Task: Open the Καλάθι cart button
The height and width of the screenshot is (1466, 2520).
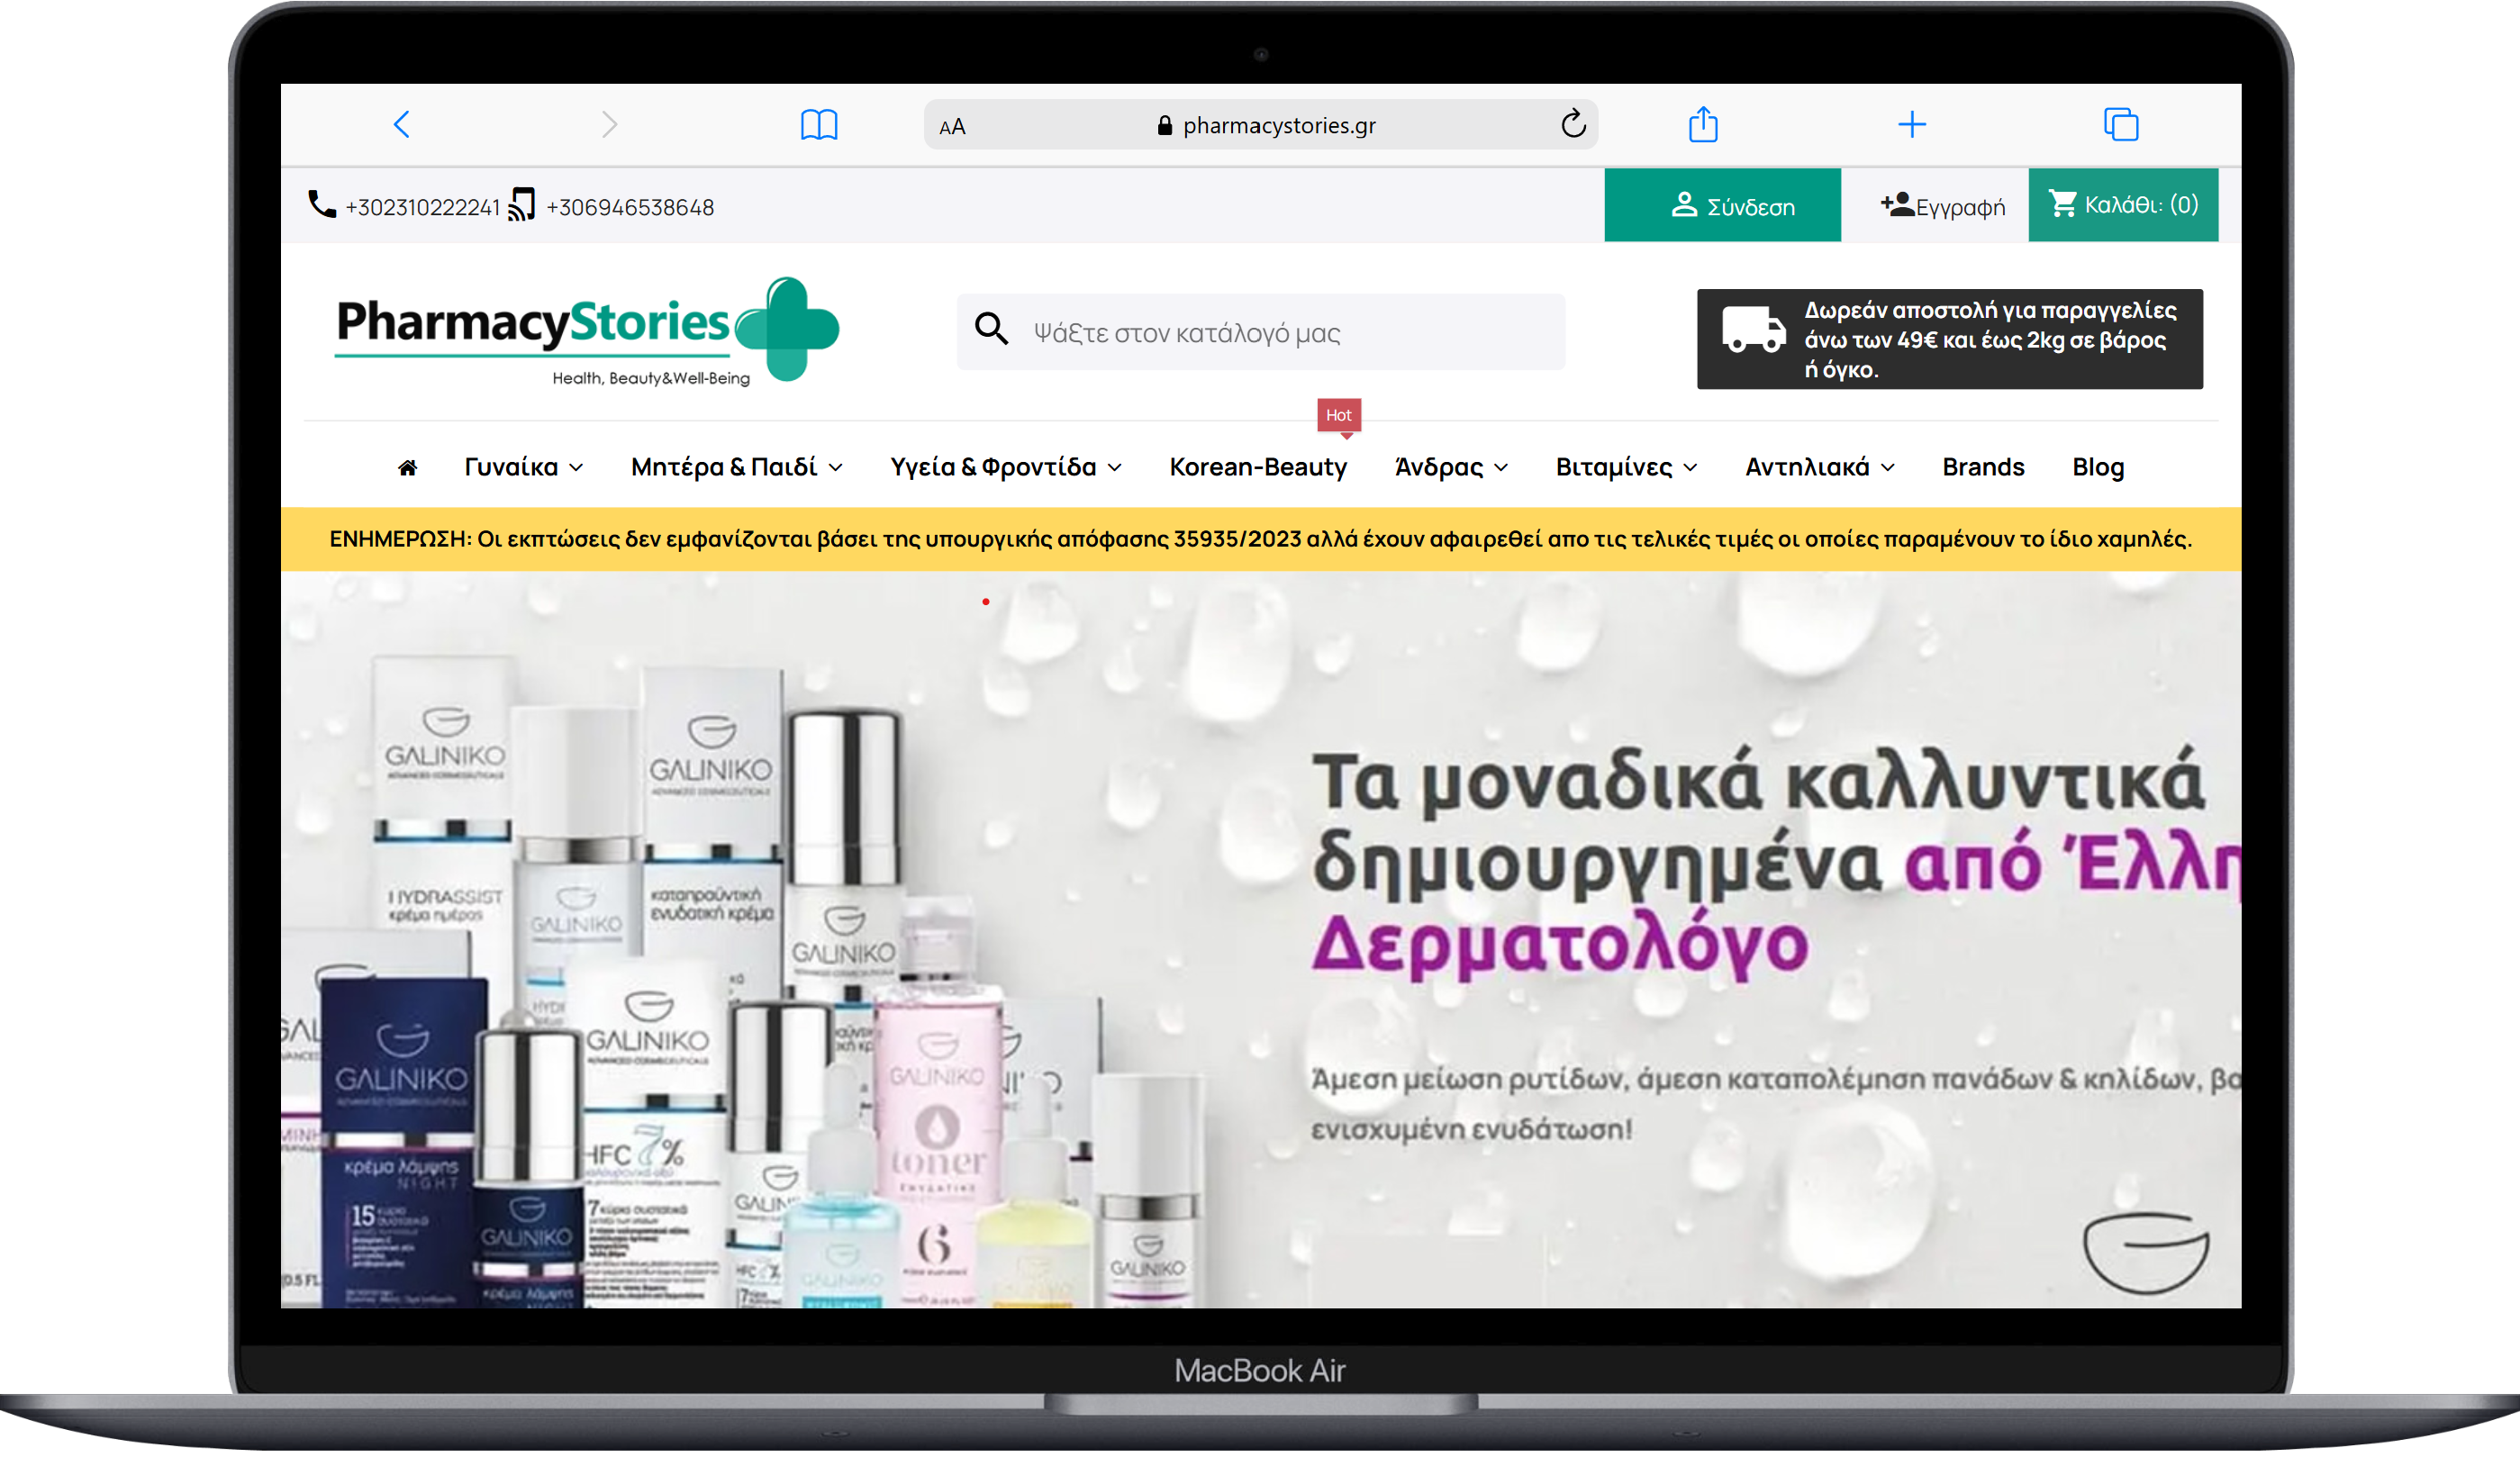Action: coord(2123,205)
